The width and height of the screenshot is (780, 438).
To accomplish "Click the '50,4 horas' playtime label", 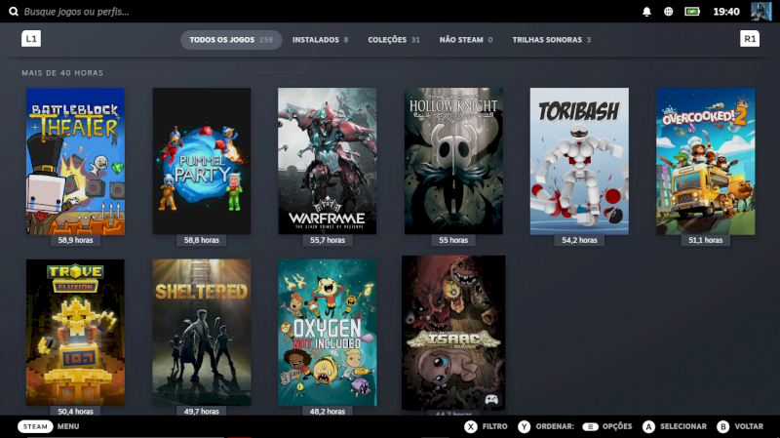I will pos(76,411).
